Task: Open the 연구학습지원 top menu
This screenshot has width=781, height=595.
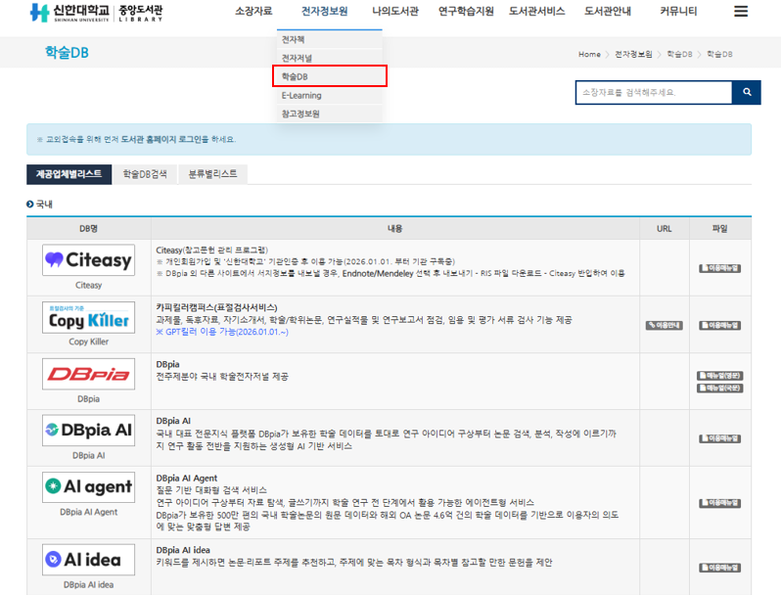Action: [466, 11]
